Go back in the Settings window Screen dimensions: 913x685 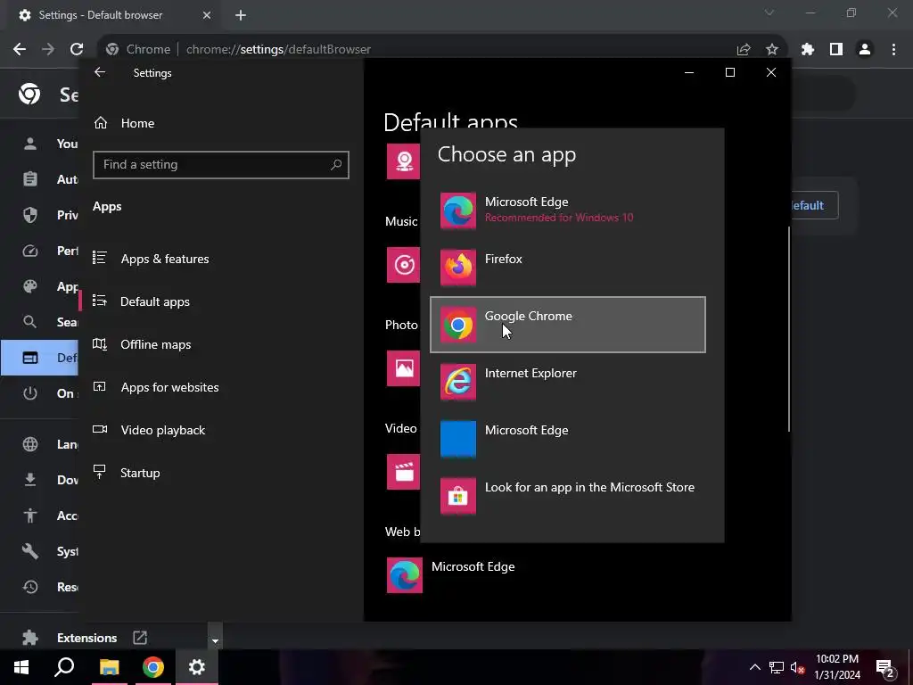(100, 72)
